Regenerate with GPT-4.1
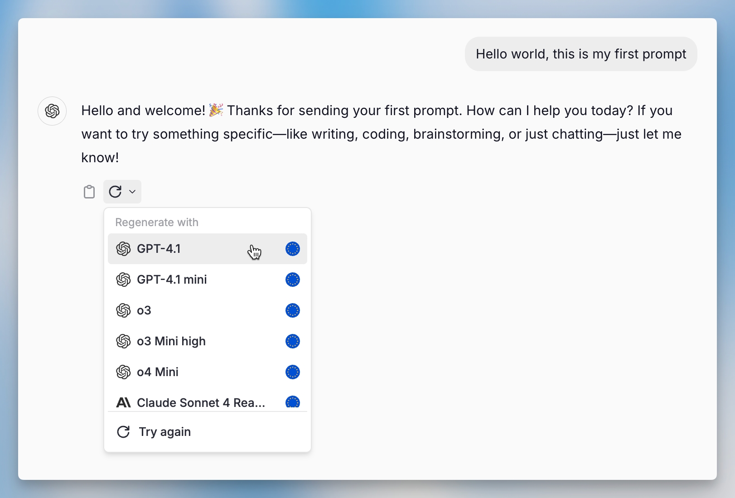 (x=159, y=249)
